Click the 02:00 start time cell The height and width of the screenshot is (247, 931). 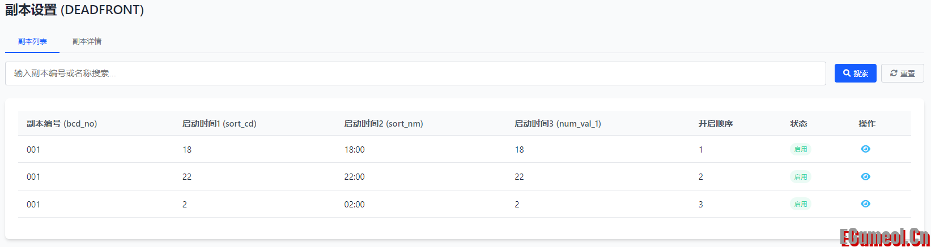tap(354, 205)
